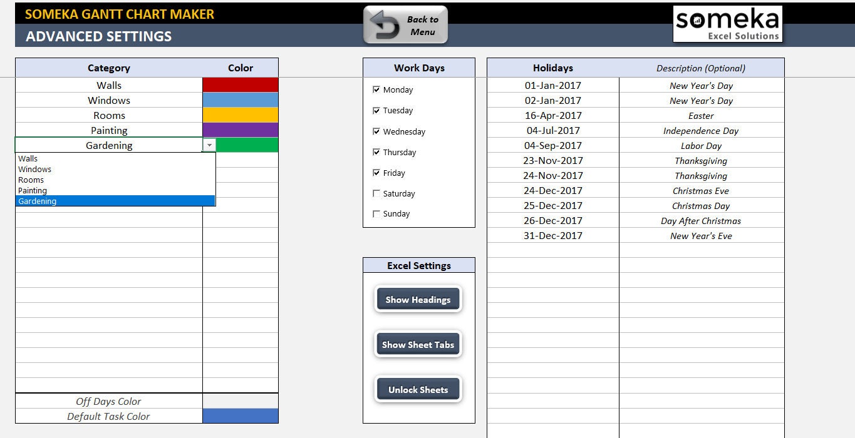Select the 24-Nov-2017 holiday date cell
Screen dimensions: 855x438
click(x=553, y=175)
